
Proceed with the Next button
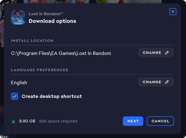pos(133,121)
